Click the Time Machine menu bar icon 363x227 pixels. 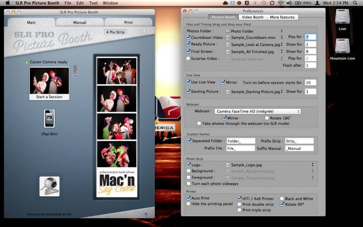[x=264, y=3]
